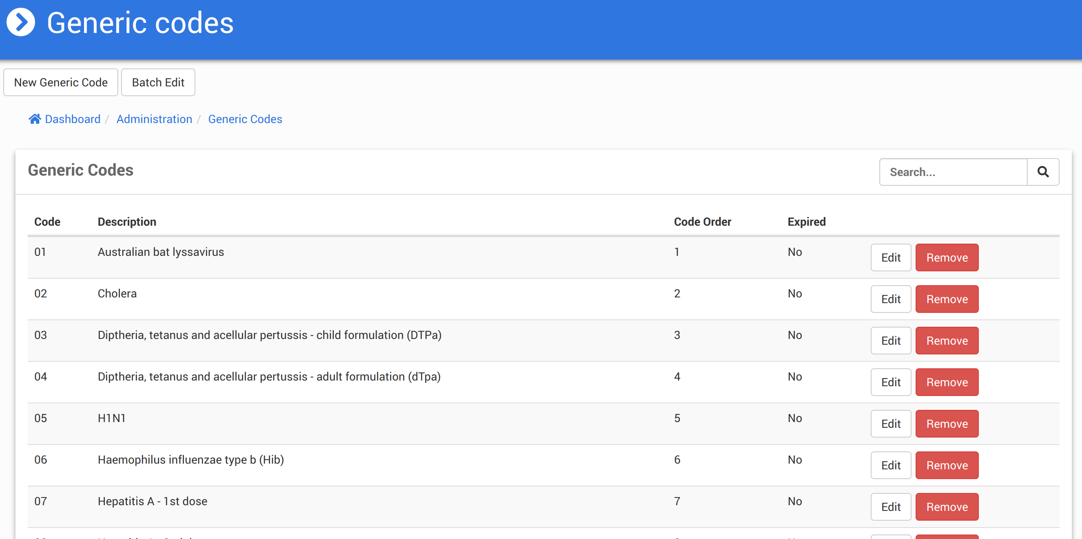The image size is (1082, 539).
Task: Remove the Cholera code entry
Action: (x=947, y=299)
